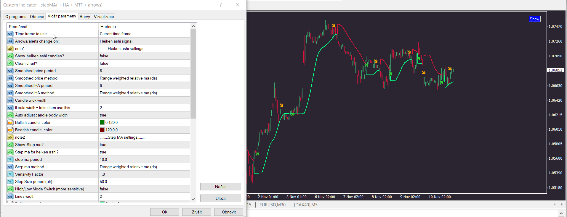Click the icon beside Arrows/alerts change on
567x217 pixels.
click(x=10, y=41)
